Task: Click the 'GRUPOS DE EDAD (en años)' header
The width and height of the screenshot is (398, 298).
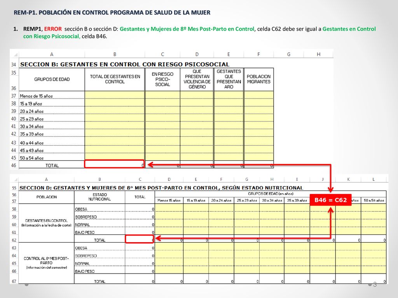Action: click(x=271, y=194)
